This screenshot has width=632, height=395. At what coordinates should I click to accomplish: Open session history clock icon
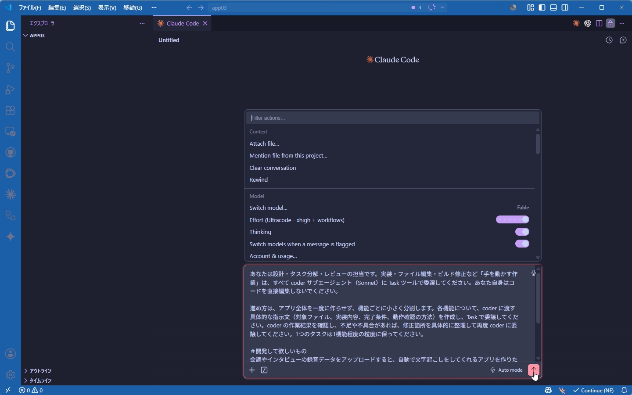coord(609,40)
